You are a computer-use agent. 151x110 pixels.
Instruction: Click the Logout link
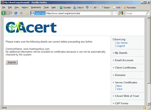[x=121, y=46]
